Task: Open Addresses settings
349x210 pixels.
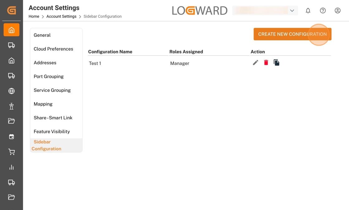Action: [x=56, y=63]
